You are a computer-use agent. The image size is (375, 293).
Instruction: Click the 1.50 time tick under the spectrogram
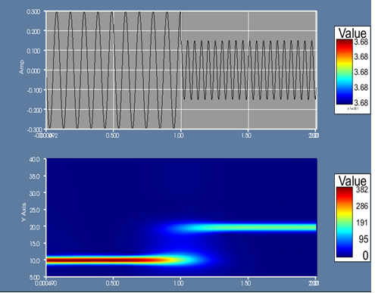pyautogui.click(x=245, y=283)
